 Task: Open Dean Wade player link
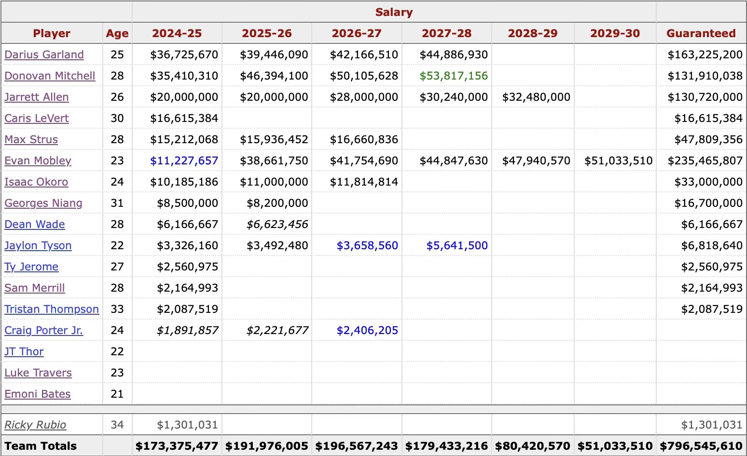[35, 224]
